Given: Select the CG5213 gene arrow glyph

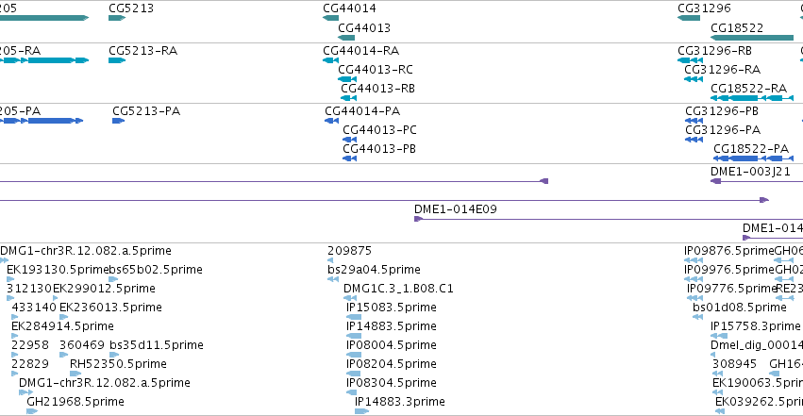Looking at the screenshot, I should [x=117, y=18].
